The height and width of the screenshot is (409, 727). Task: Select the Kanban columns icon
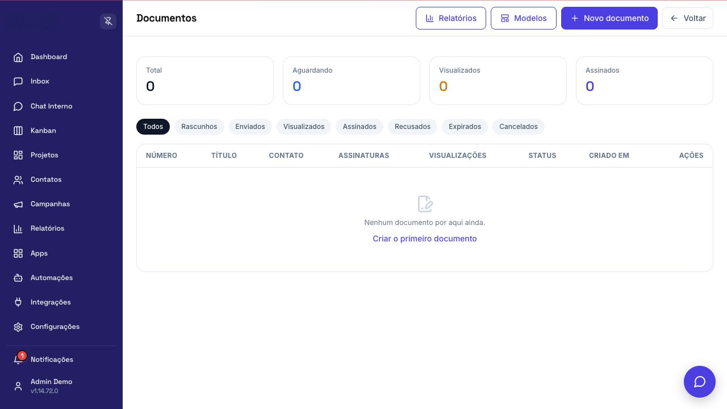point(18,131)
